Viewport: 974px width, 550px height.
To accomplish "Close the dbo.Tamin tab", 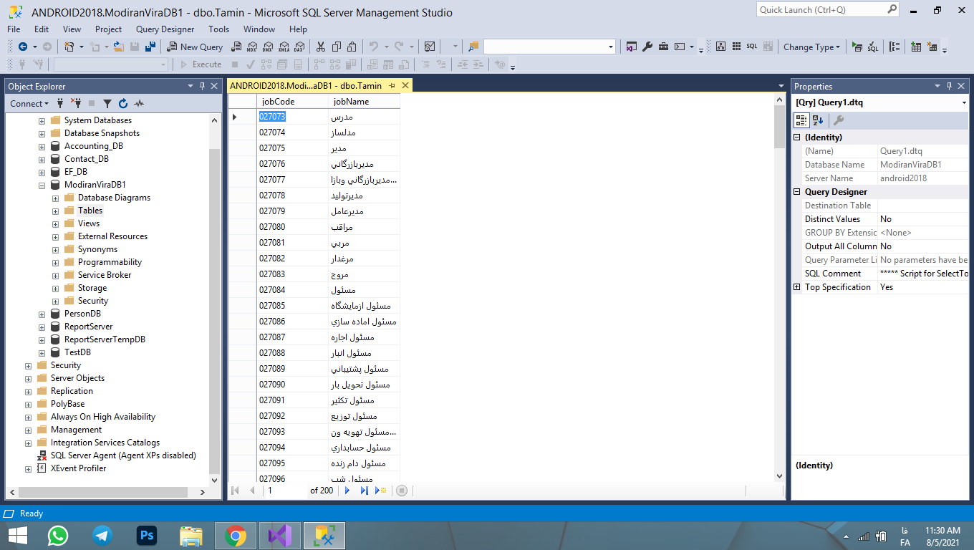I will click(x=405, y=85).
